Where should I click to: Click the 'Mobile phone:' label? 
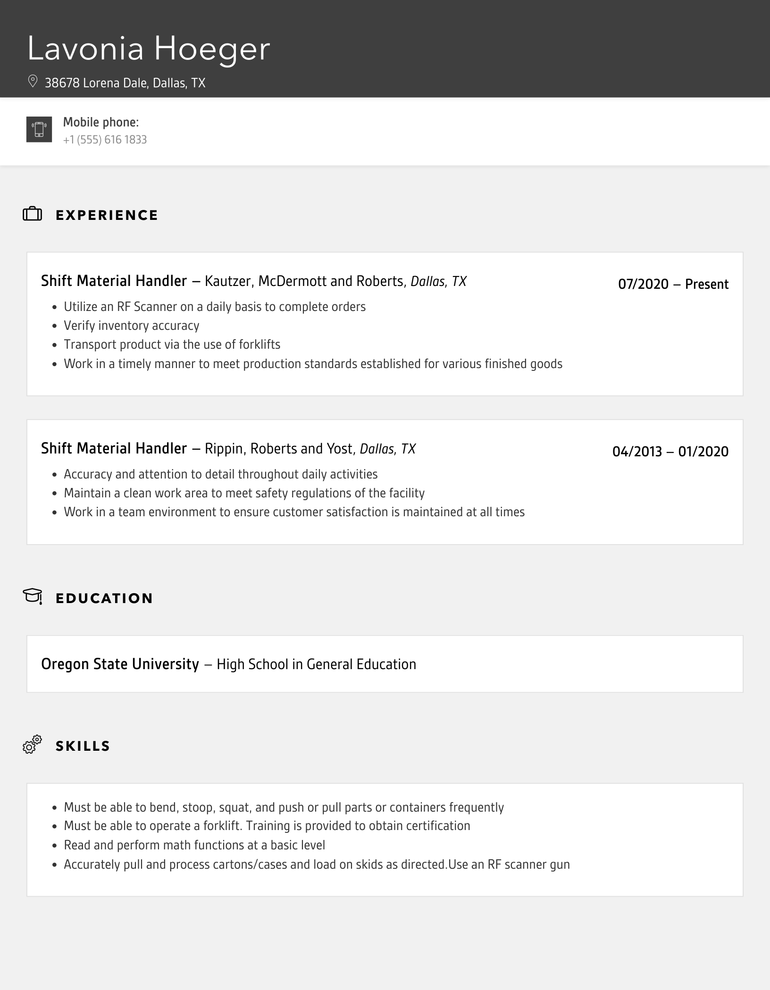[101, 122]
